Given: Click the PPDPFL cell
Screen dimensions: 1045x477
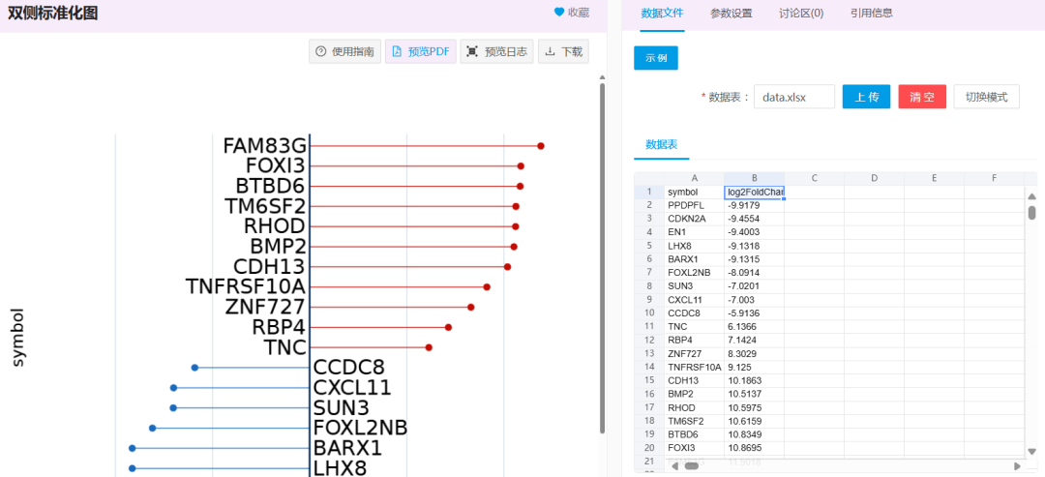Looking at the screenshot, I should point(694,205).
